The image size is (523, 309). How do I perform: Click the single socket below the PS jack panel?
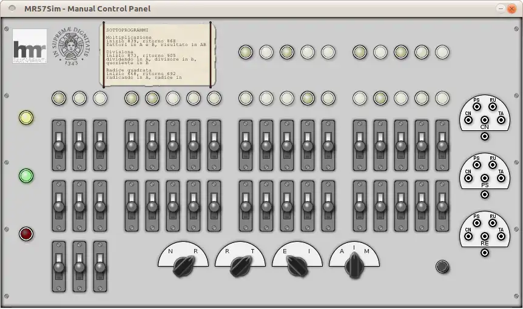pyautogui.click(x=485, y=194)
